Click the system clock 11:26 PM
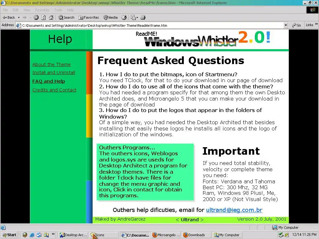The width and height of the screenshot is (319, 239). 304,235
